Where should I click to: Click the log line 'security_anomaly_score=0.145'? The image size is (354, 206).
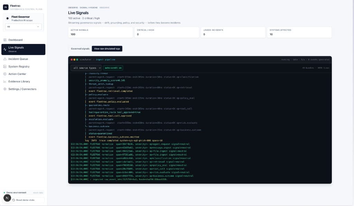click(106, 81)
